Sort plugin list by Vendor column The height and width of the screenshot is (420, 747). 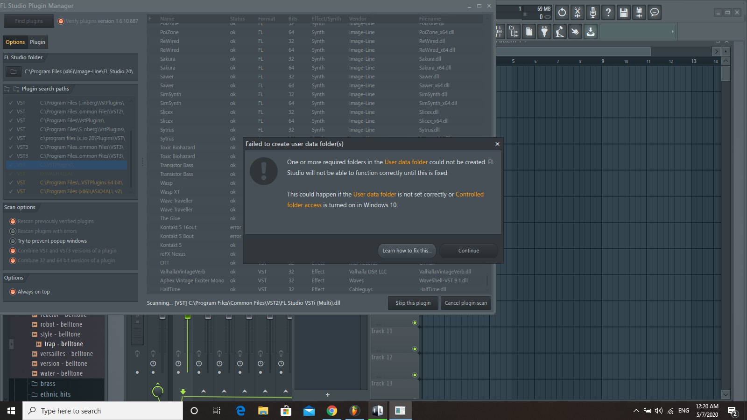click(x=358, y=19)
